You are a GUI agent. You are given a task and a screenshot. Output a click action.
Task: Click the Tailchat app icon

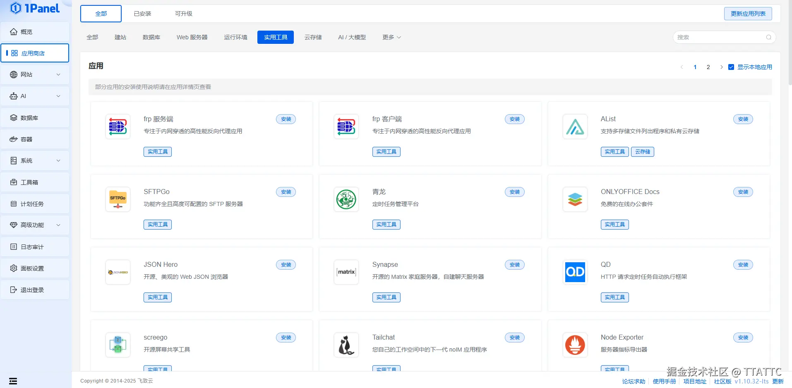346,345
